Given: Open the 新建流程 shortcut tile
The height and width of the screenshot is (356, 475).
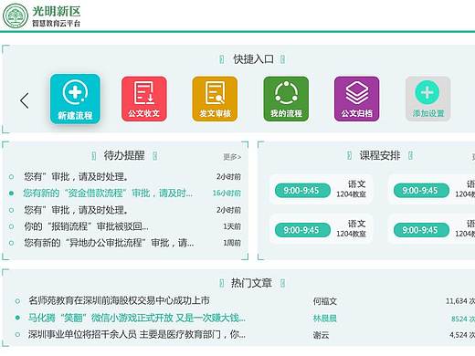Looking at the screenshot, I should pos(75,99).
